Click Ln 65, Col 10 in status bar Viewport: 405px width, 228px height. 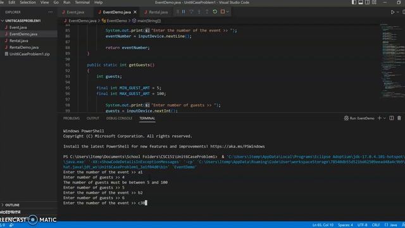coord(323,225)
